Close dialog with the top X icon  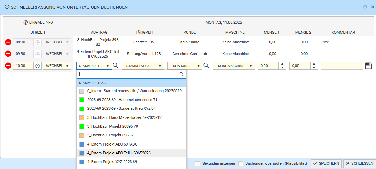(372, 7)
